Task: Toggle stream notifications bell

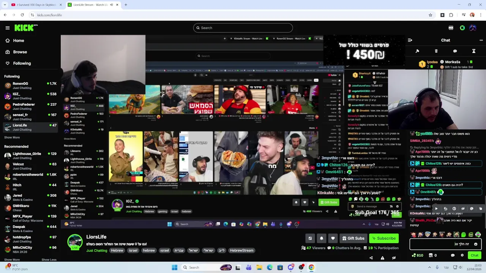Action: (x=322, y=238)
